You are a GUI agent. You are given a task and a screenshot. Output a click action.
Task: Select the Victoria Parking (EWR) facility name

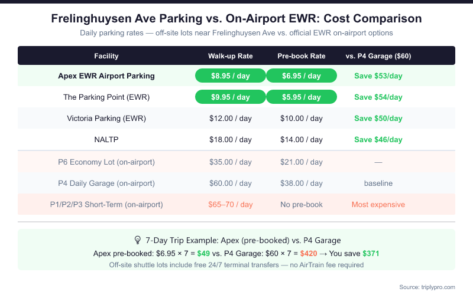click(106, 118)
